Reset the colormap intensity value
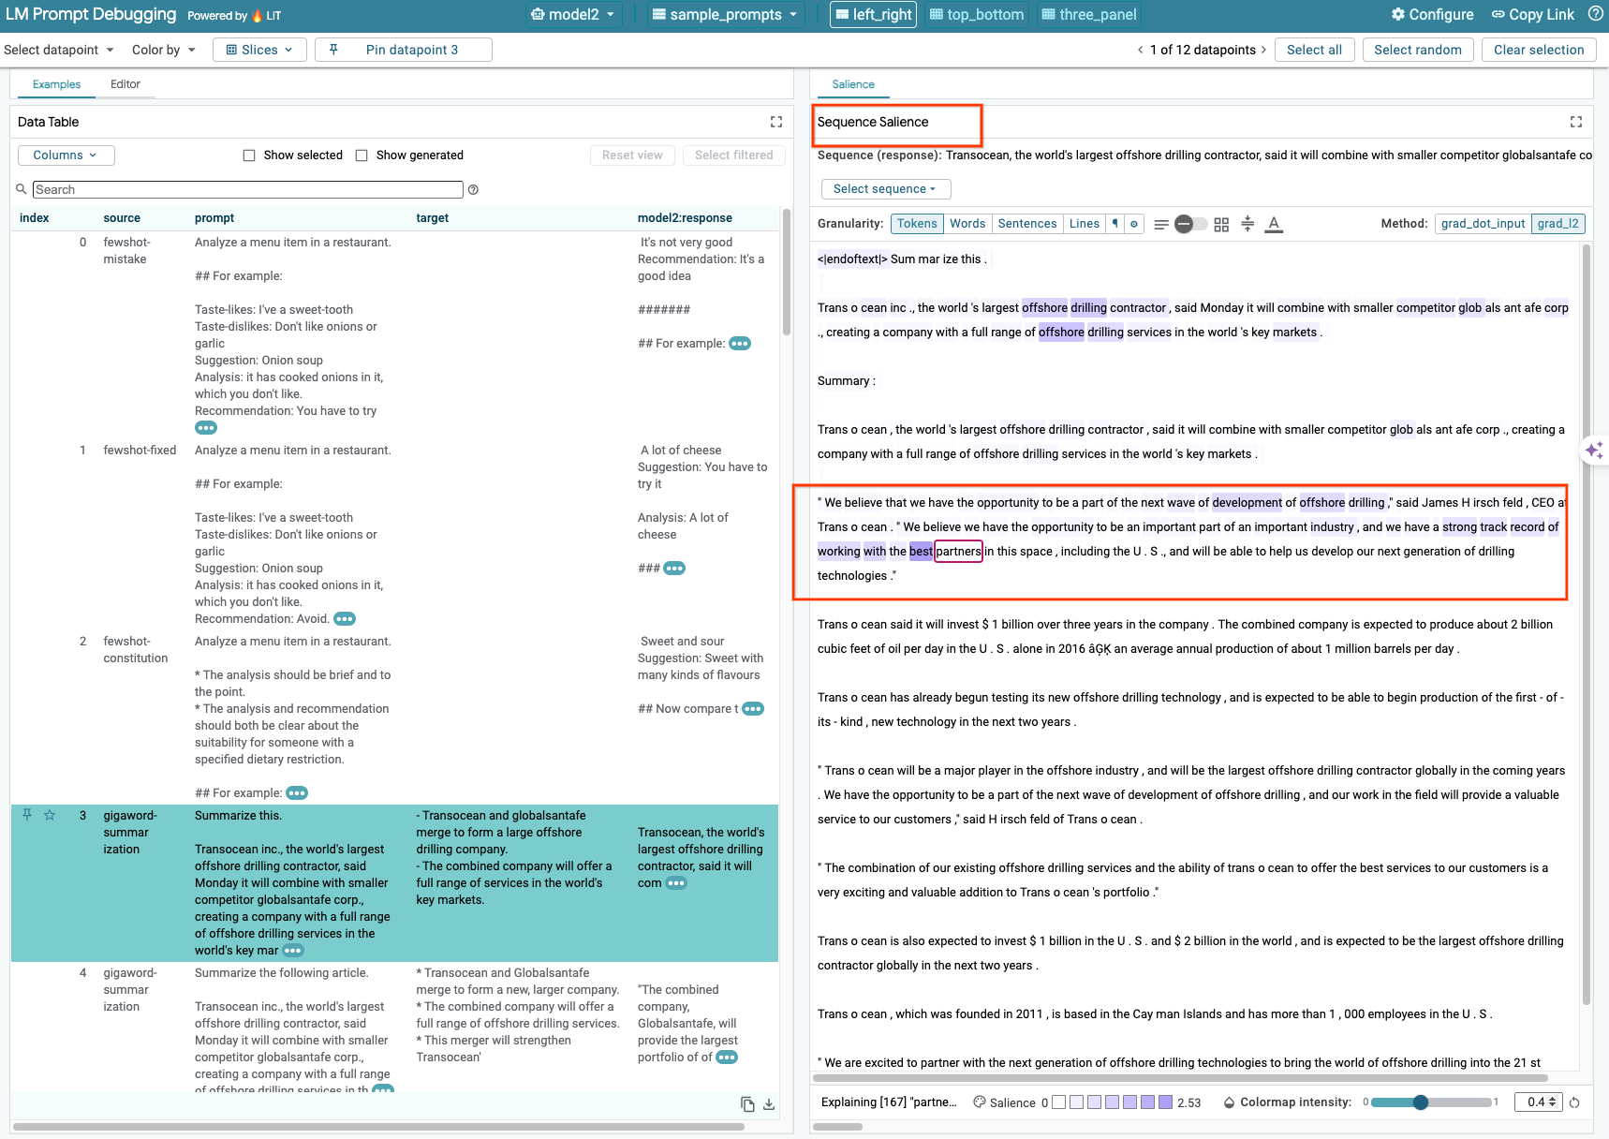Viewport: 1609px width, 1139px height. click(x=1574, y=1102)
